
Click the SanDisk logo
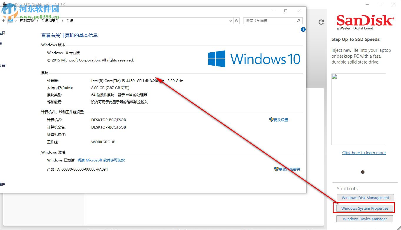365,22
